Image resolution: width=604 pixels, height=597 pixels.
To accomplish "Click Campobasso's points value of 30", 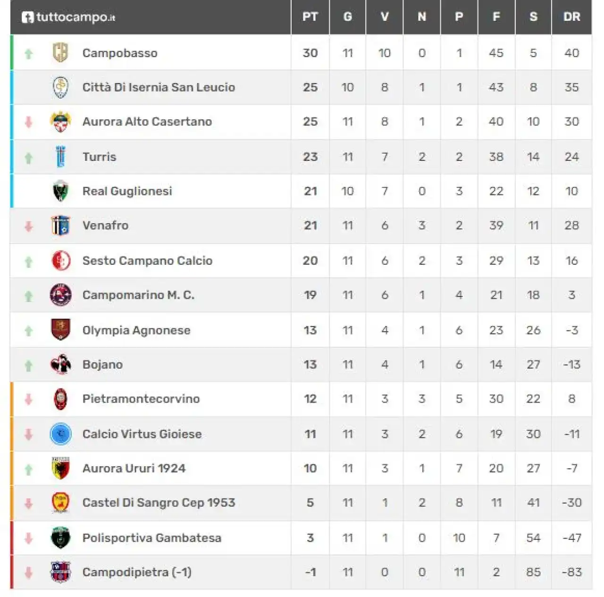I will point(310,53).
